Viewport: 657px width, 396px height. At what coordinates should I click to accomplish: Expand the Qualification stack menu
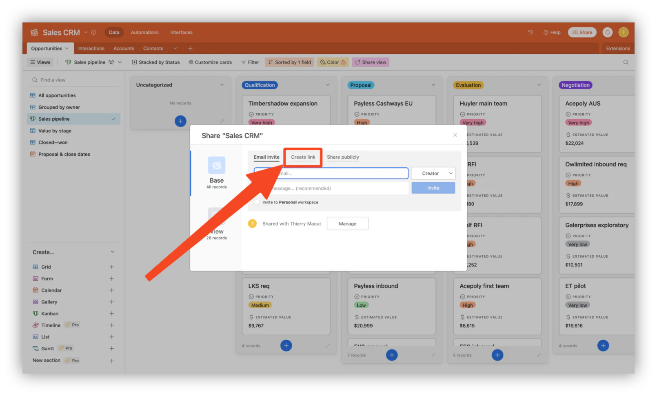327,85
